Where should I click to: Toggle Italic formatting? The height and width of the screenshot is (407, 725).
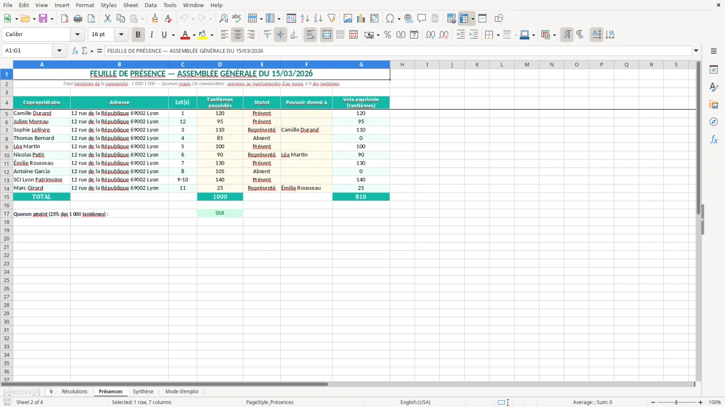point(151,35)
